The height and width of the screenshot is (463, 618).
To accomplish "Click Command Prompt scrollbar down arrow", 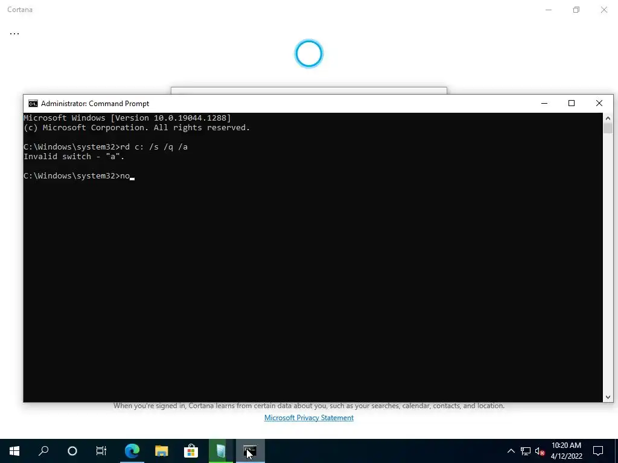I will (608, 397).
